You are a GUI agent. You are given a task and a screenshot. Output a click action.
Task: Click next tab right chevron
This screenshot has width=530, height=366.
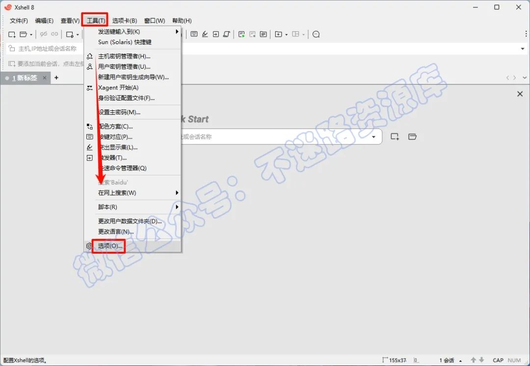(x=515, y=78)
